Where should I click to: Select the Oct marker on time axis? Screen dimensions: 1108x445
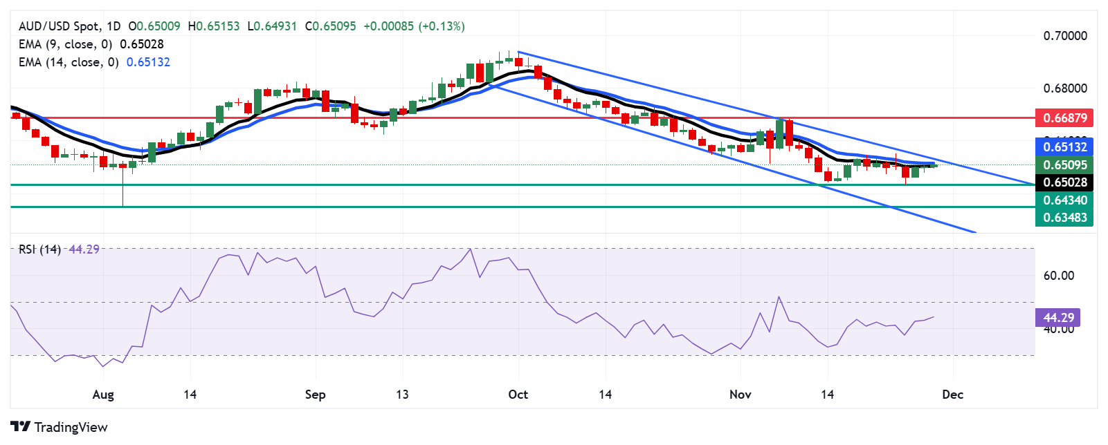click(x=518, y=395)
